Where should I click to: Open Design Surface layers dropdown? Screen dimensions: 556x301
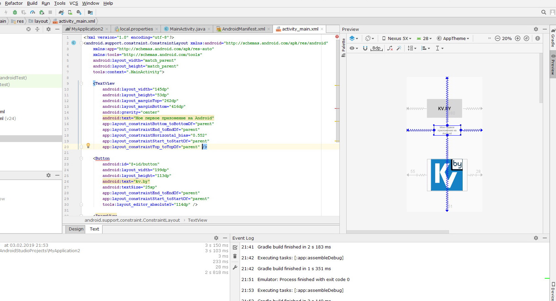354,38
